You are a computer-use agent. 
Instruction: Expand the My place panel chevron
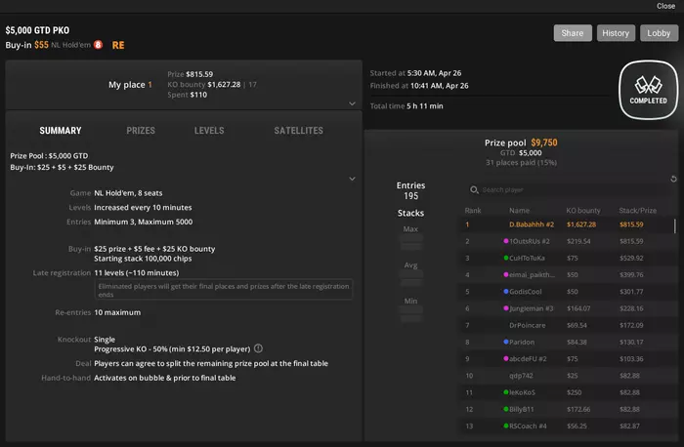tap(352, 103)
